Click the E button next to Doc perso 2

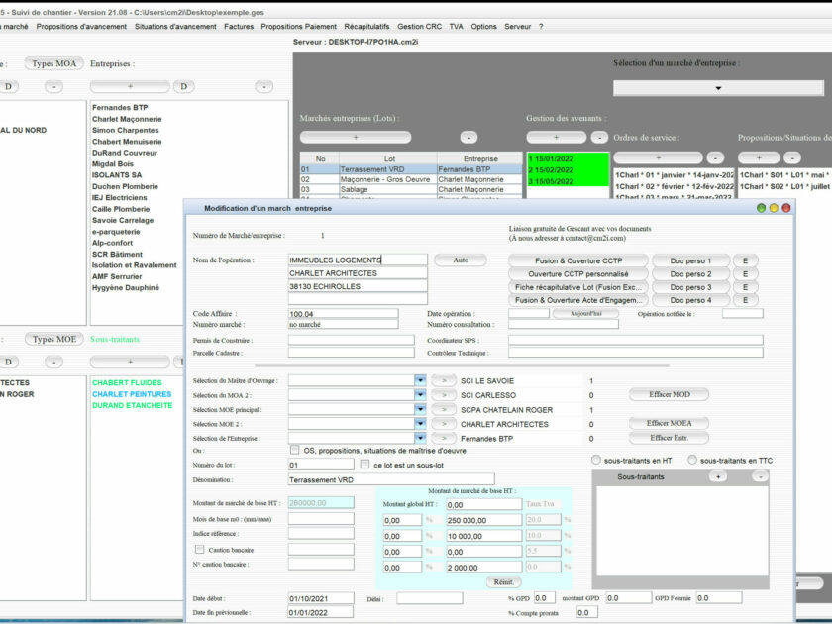(x=745, y=273)
